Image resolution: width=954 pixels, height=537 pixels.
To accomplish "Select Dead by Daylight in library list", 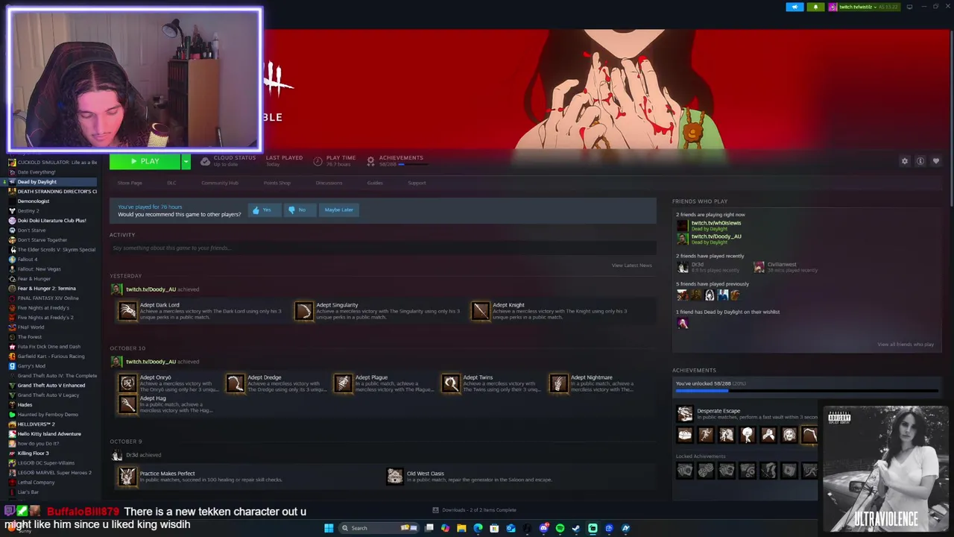I will tap(37, 182).
